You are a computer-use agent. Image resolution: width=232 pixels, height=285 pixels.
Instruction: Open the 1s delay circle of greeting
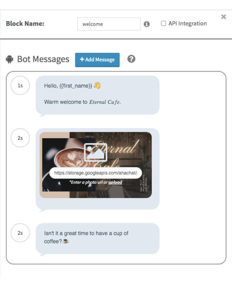pos(20,85)
